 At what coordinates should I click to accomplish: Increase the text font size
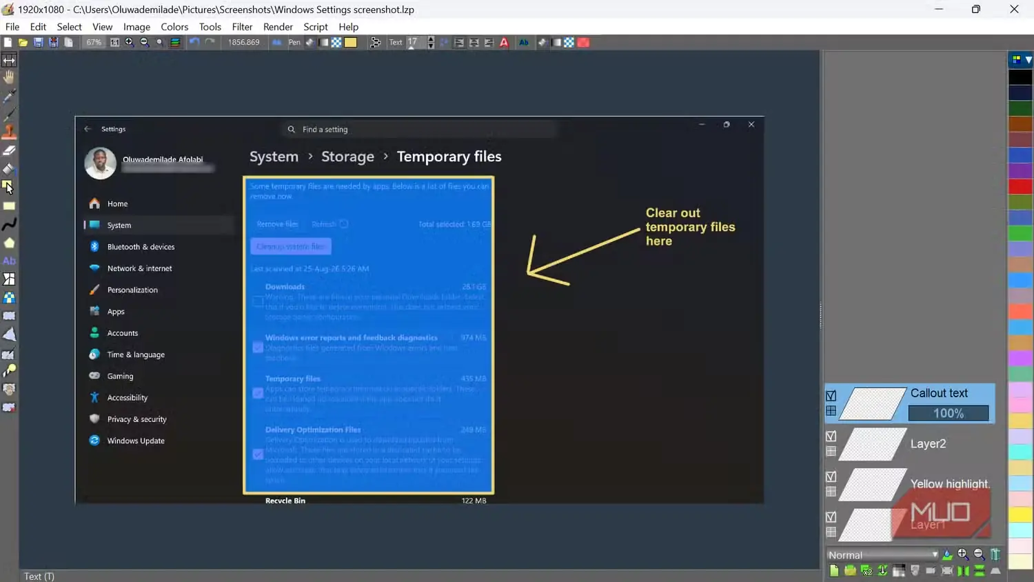coord(431,39)
